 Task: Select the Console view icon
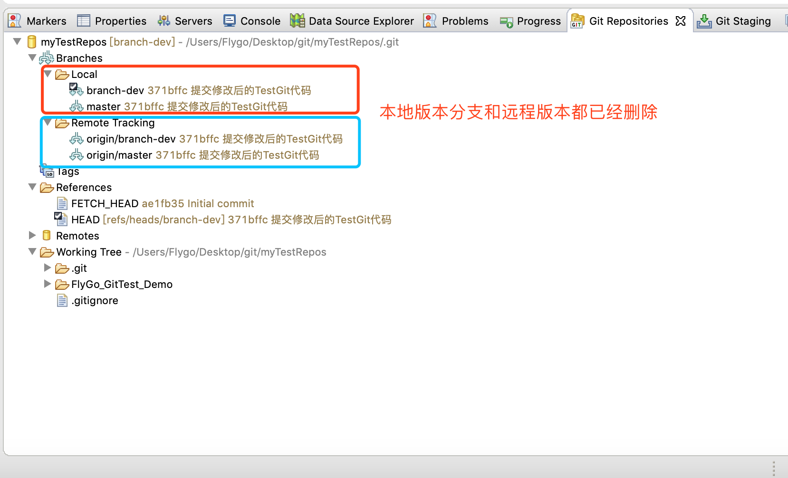coord(229,21)
